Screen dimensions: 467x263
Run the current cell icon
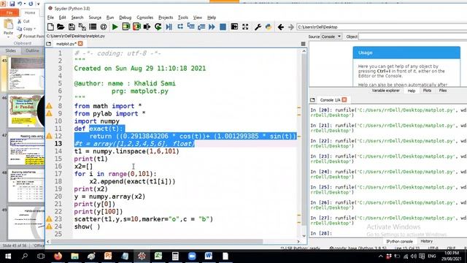[x=126, y=27]
